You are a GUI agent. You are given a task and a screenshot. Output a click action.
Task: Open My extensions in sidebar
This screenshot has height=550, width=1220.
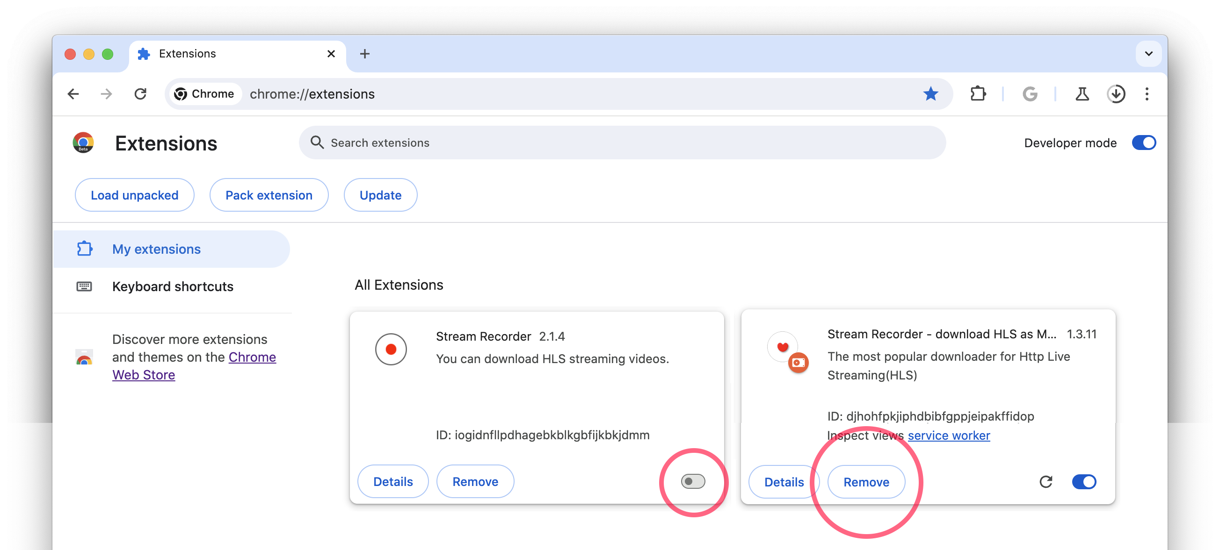tap(171, 249)
